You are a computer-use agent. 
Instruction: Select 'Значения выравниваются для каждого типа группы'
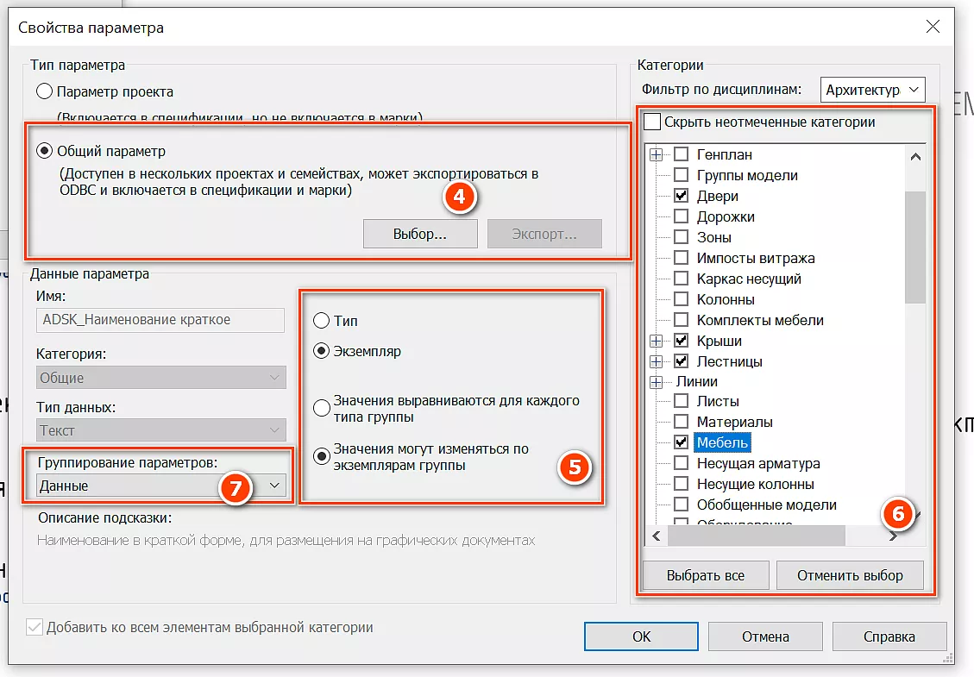(x=321, y=408)
